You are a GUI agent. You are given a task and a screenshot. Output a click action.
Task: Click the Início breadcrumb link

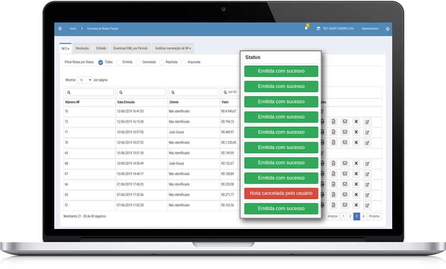(73, 29)
